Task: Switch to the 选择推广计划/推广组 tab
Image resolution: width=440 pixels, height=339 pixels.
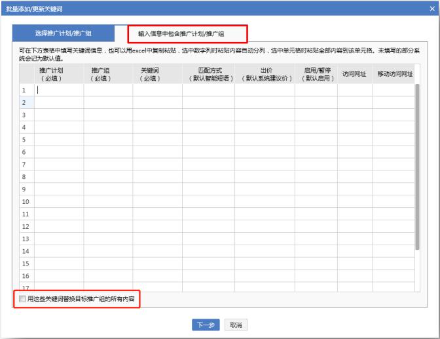Action: pos(63,33)
